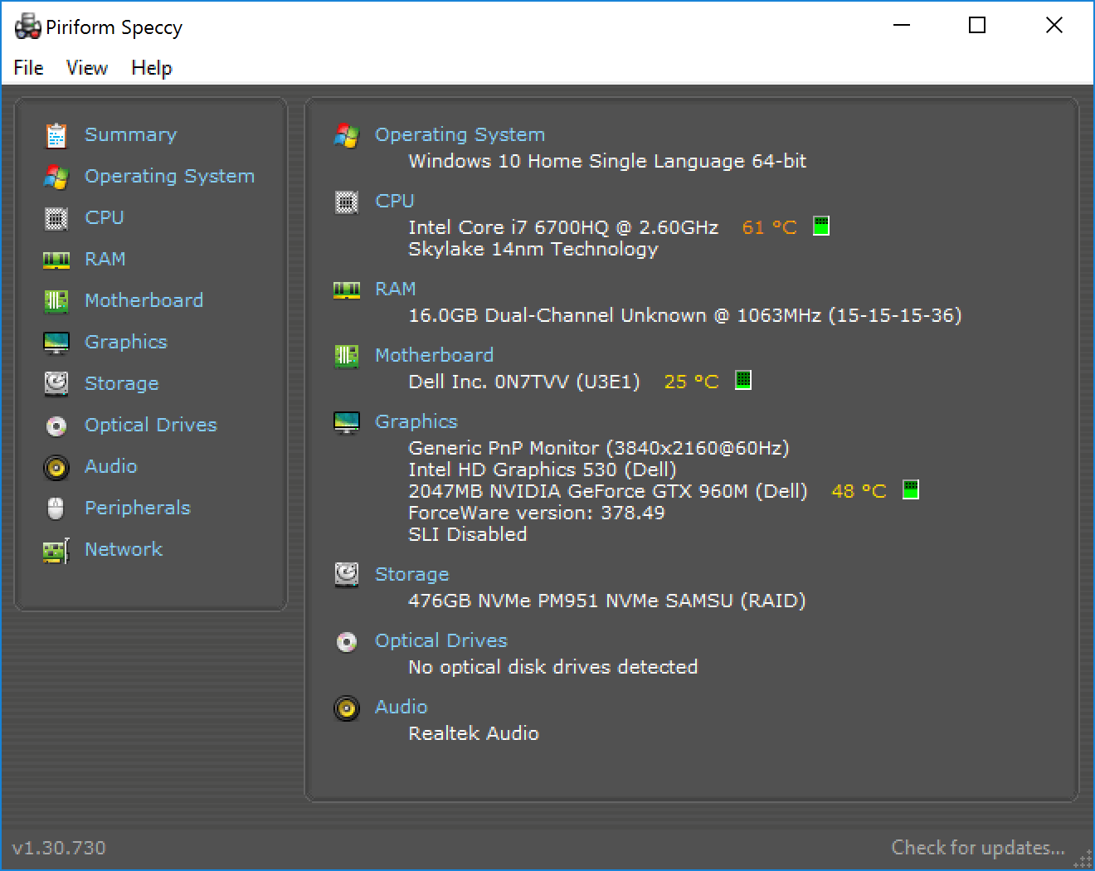Click the Storage drive icon in summary panel
This screenshot has height=871, width=1095.
(346, 574)
